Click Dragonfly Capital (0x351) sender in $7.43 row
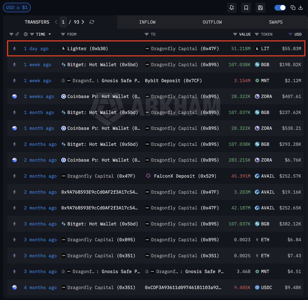The height and width of the screenshot is (300, 308). 101,256
